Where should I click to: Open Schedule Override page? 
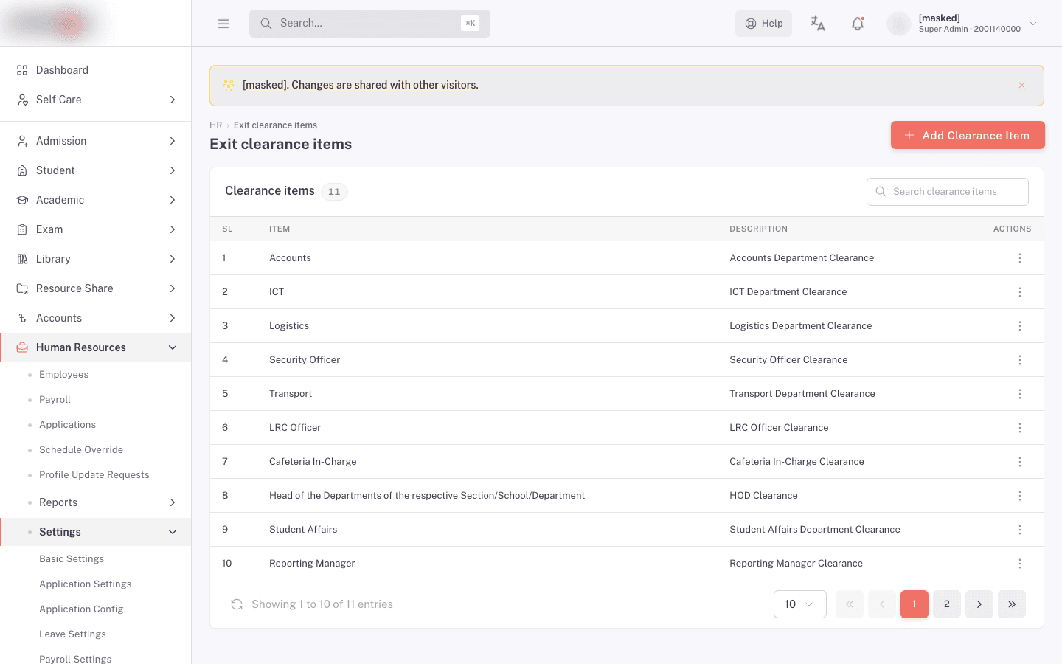[x=81, y=450]
